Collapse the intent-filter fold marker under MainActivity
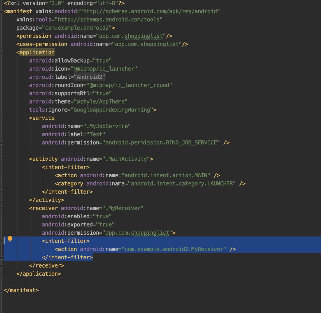 click(1, 167)
